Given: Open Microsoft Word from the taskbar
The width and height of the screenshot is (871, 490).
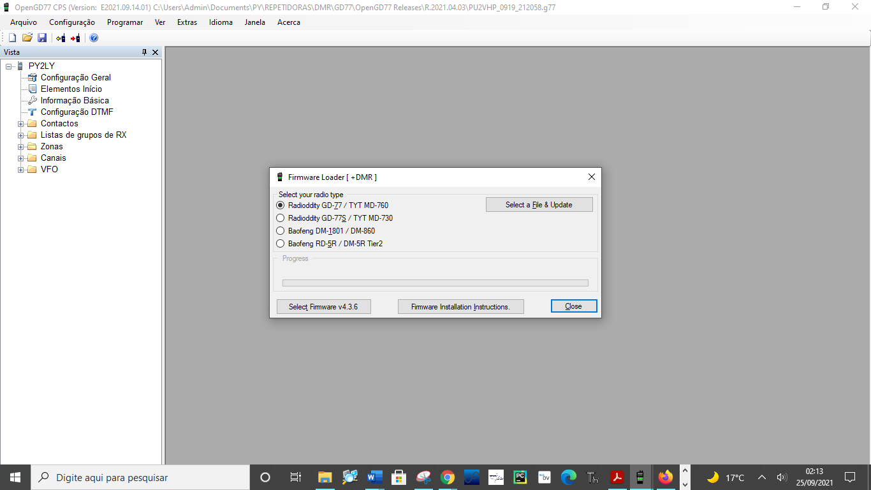Looking at the screenshot, I should pos(375,477).
